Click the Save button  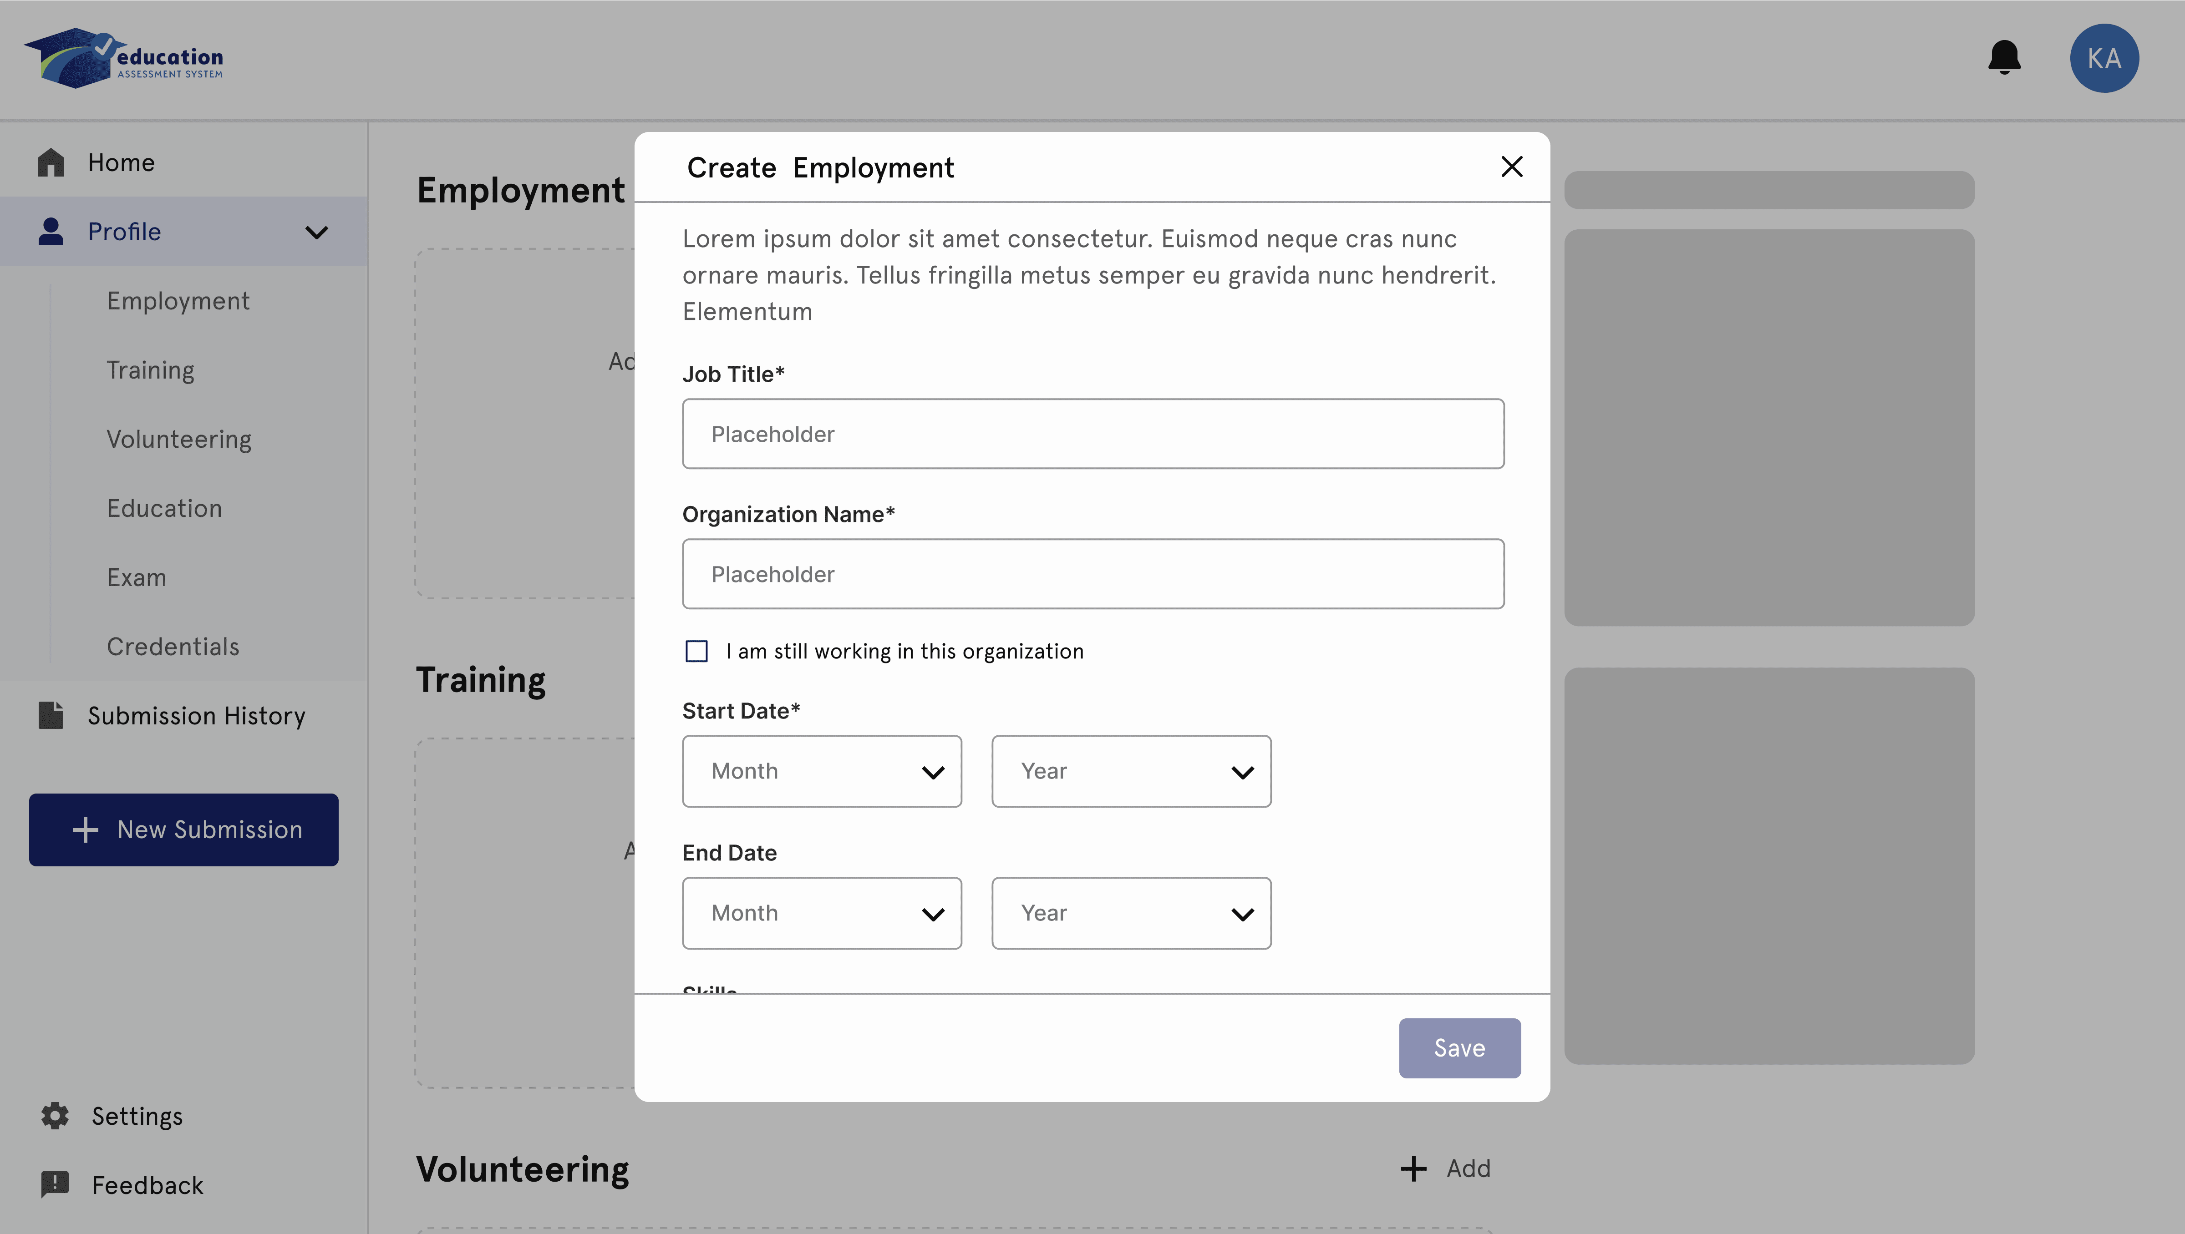tap(1459, 1048)
